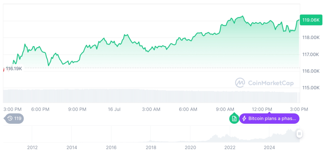Viewport: 327px width, 152px height.
Task: Click the CoinMarketCap logo watermark
Action: [262, 83]
